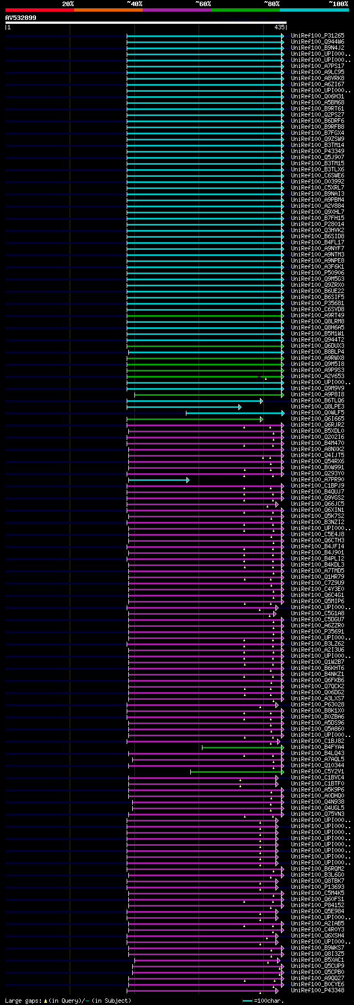Select hit label UniRef100_Q06H31
354x1005 pixels.
(317, 97)
